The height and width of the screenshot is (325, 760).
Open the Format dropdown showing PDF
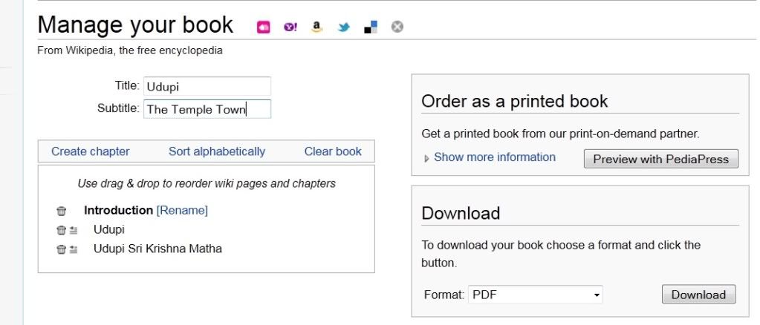(x=535, y=295)
